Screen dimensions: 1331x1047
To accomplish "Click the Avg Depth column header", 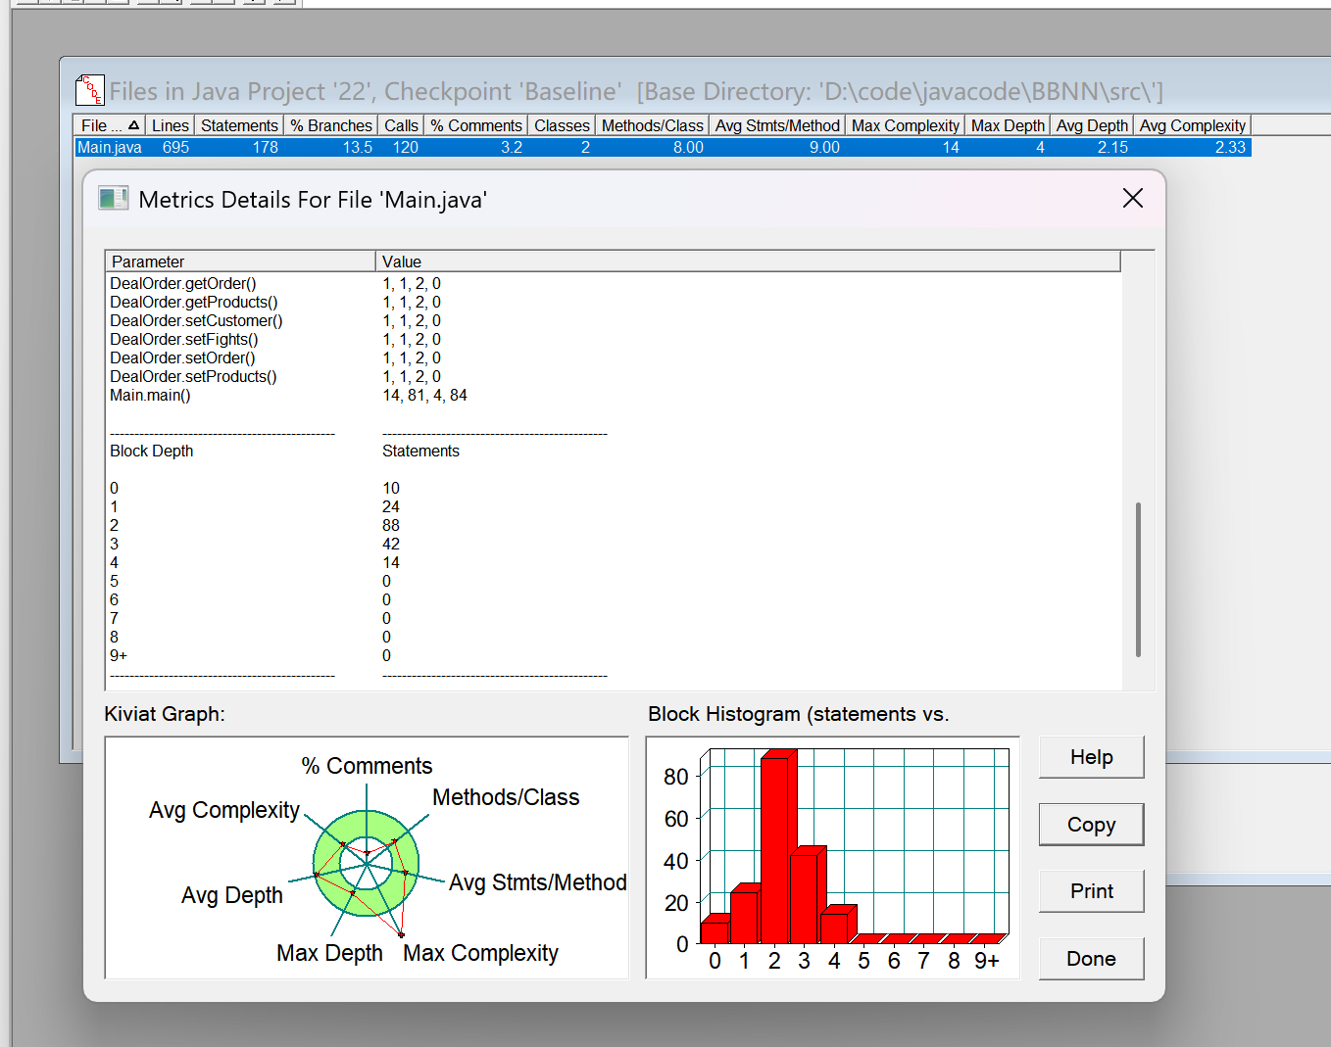I will click(1092, 125).
